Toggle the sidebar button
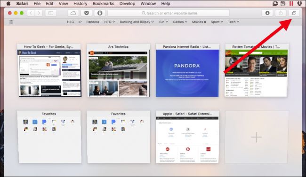The width and height of the screenshot is (306, 177). click(51, 13)
